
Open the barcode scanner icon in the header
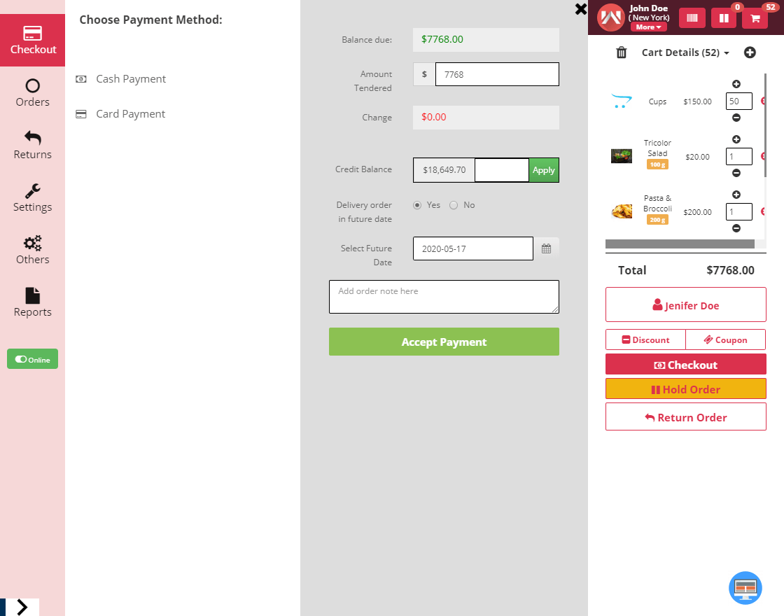click(x=692, y=17)
